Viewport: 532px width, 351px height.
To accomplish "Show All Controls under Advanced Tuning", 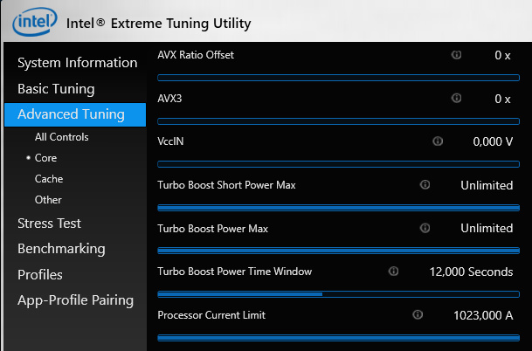I will click(61, 137).
